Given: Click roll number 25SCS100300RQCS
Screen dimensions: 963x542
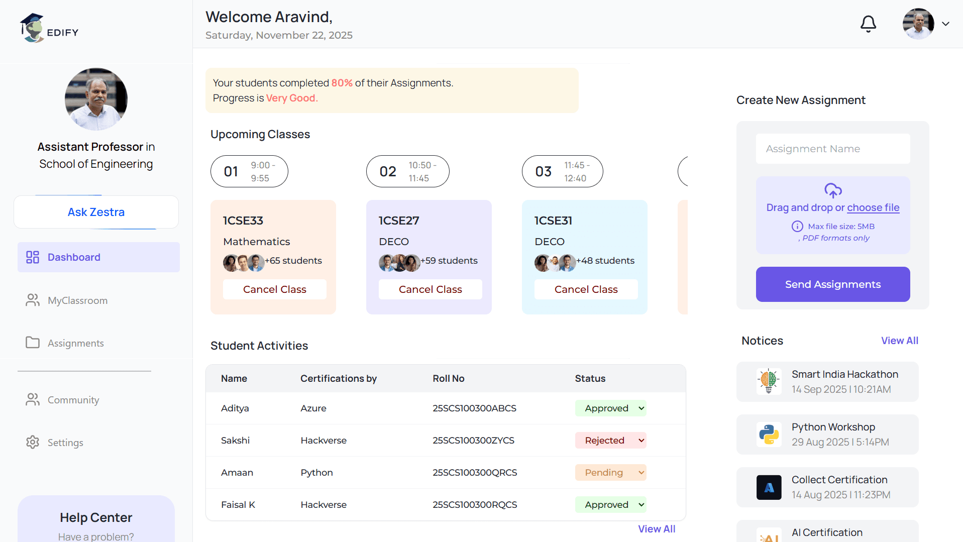Looking at the screenshot, I should [475, 505].
